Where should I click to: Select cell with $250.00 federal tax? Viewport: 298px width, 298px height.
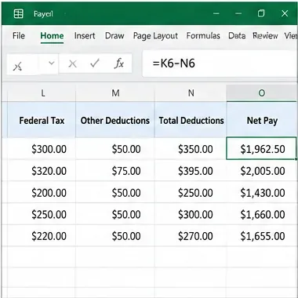[42, 214]
